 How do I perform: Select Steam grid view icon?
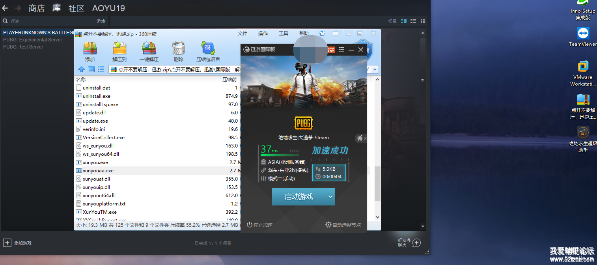[x=423, y=21]
